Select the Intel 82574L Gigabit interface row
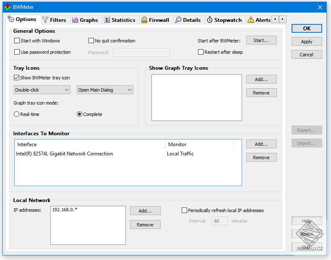This screenshot has width=331, height=260. pyautogui.click(x=128, y=154)
